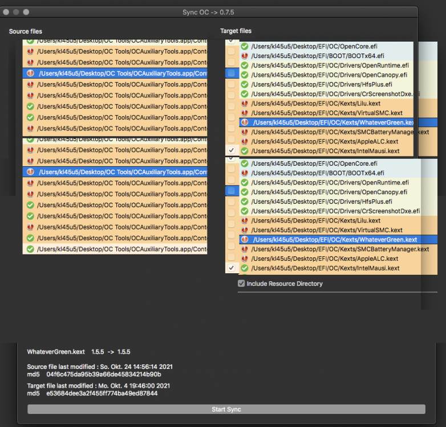
Task: Click the Target files heading
Action: point(236,31)
